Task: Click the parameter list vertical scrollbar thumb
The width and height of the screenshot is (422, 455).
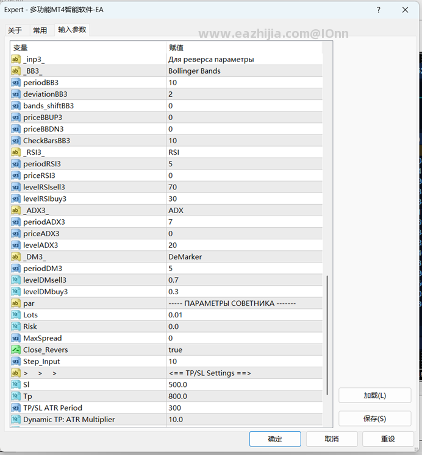Action: point(327,335)
